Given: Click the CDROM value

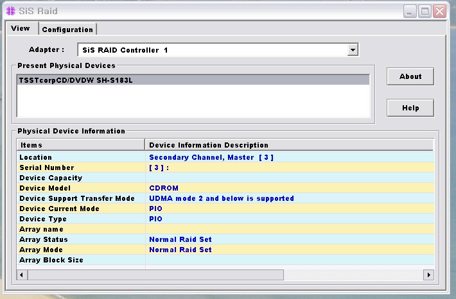Looking at the screenshot, I should tap(164, 188).
